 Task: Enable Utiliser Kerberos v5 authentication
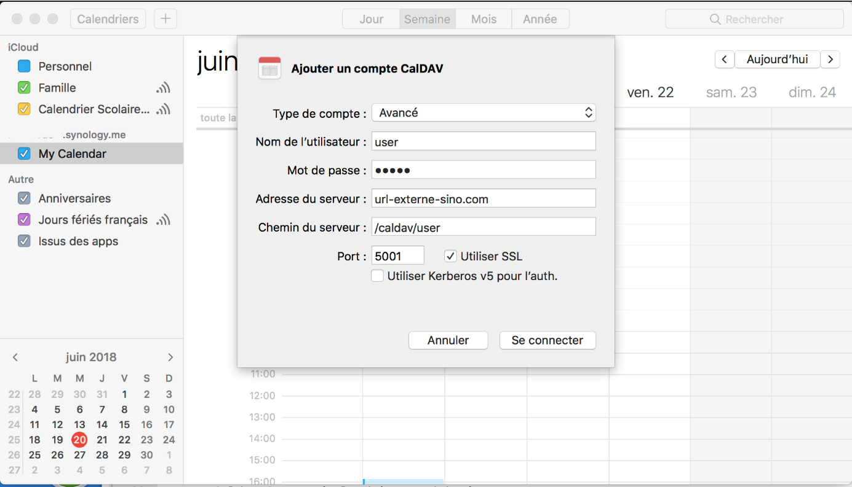378,276
